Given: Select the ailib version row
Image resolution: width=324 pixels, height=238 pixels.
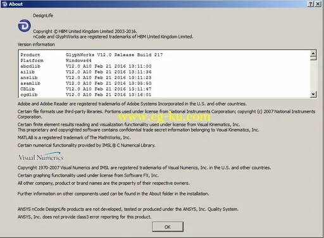Looking at the screenshot, I should pos(86,72).
